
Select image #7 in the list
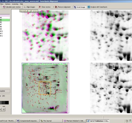pyautogui.click(x=5, y=24)
